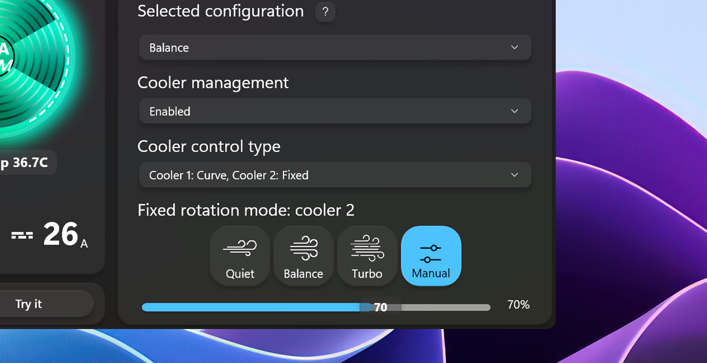Screen dimensions: 707x363
Task: Click the Manual sliders mode icon
Action: (x=431, y=254)
